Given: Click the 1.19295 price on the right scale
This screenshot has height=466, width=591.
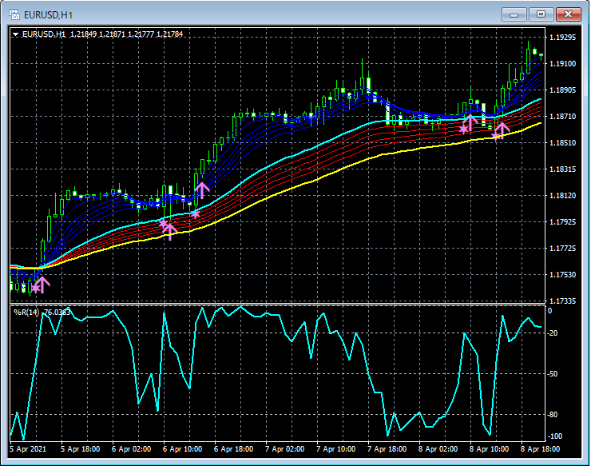Looking at the screenshot, I should (564, 38).
